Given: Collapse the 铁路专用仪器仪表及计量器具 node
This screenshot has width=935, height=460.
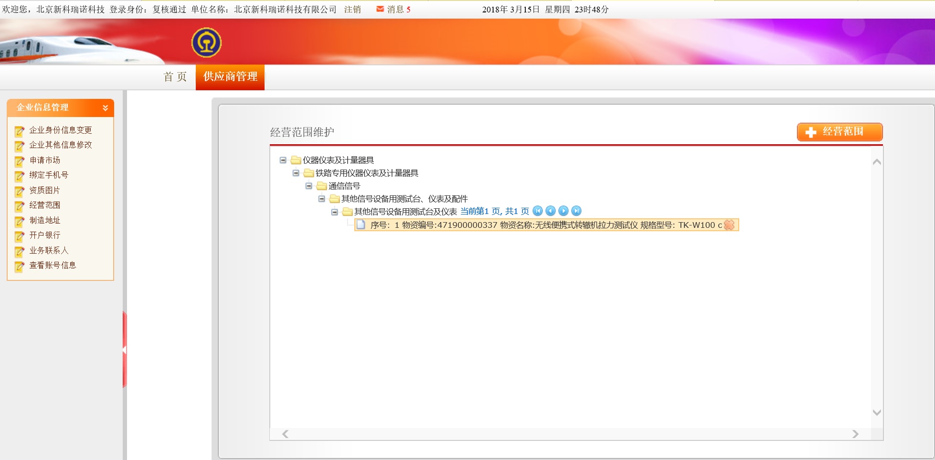Looking at the screenshot, I should pos(296,173).
